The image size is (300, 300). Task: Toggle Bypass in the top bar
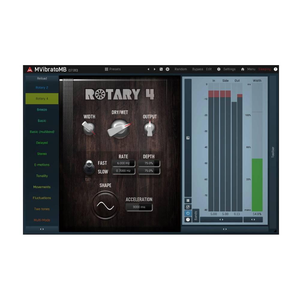point(198,69)
